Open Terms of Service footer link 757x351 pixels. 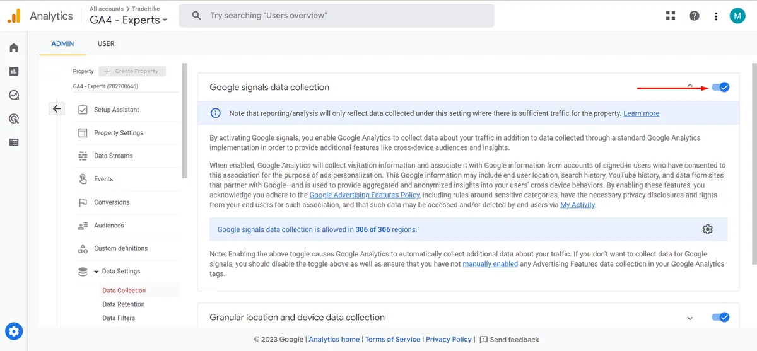point(392,339)
